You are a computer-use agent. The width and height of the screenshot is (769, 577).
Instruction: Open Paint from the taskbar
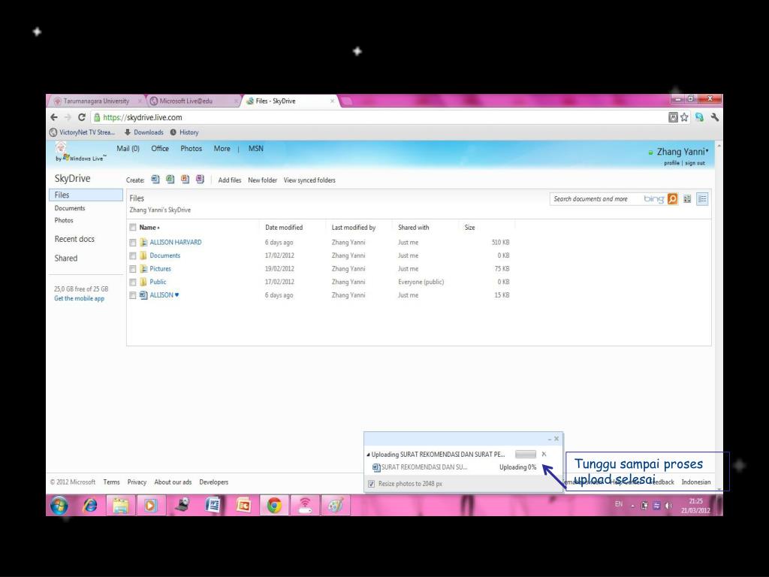coord(336,505)
